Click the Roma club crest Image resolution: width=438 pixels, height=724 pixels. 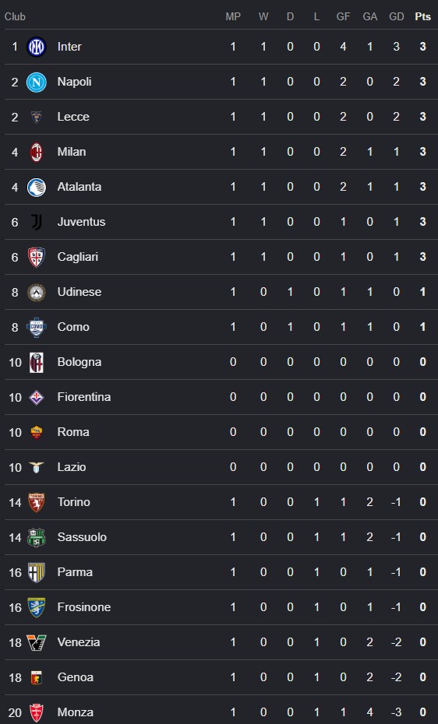coord(36,432)
